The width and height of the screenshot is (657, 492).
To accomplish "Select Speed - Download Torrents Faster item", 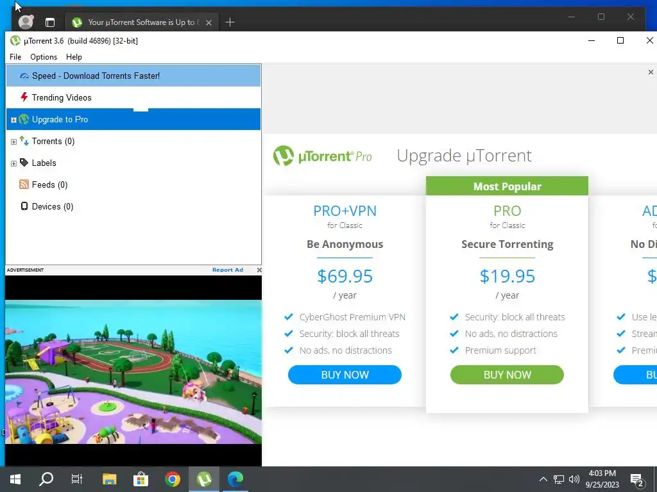I will tap(133, 76).
